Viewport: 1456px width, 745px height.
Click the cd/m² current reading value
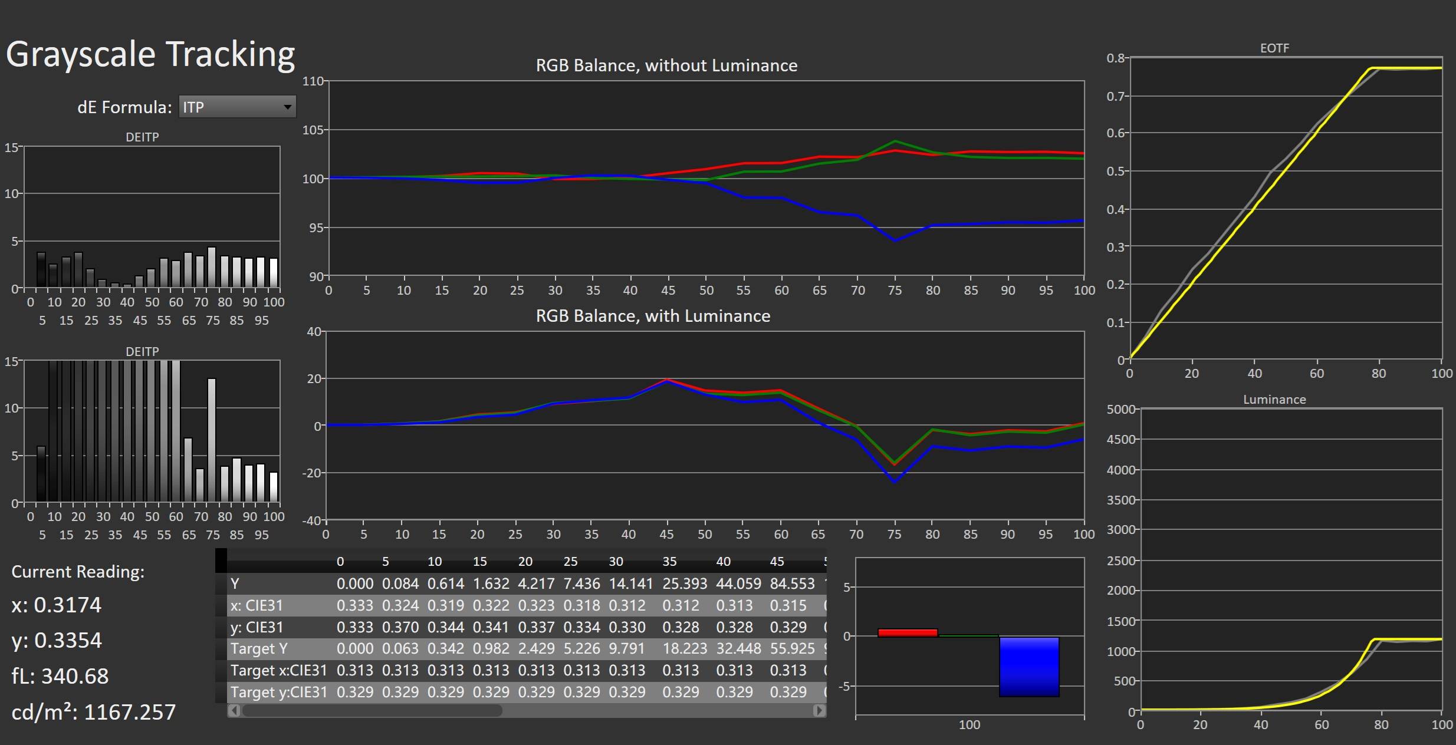coord(130,713)
